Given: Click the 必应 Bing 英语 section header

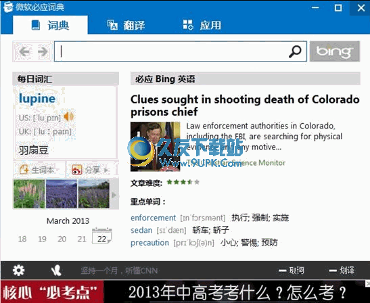Looking at the screenshot, I should [x=246, y=78].
